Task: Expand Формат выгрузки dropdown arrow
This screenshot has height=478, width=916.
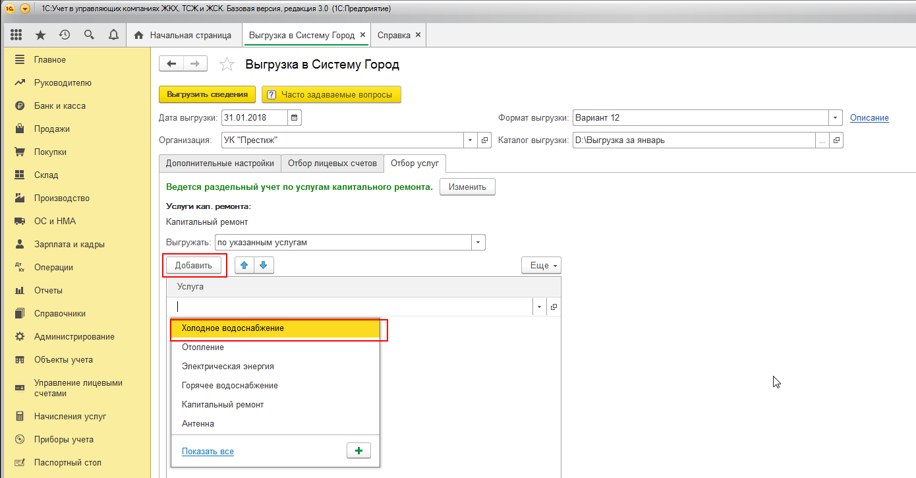Action: [836, 118]
